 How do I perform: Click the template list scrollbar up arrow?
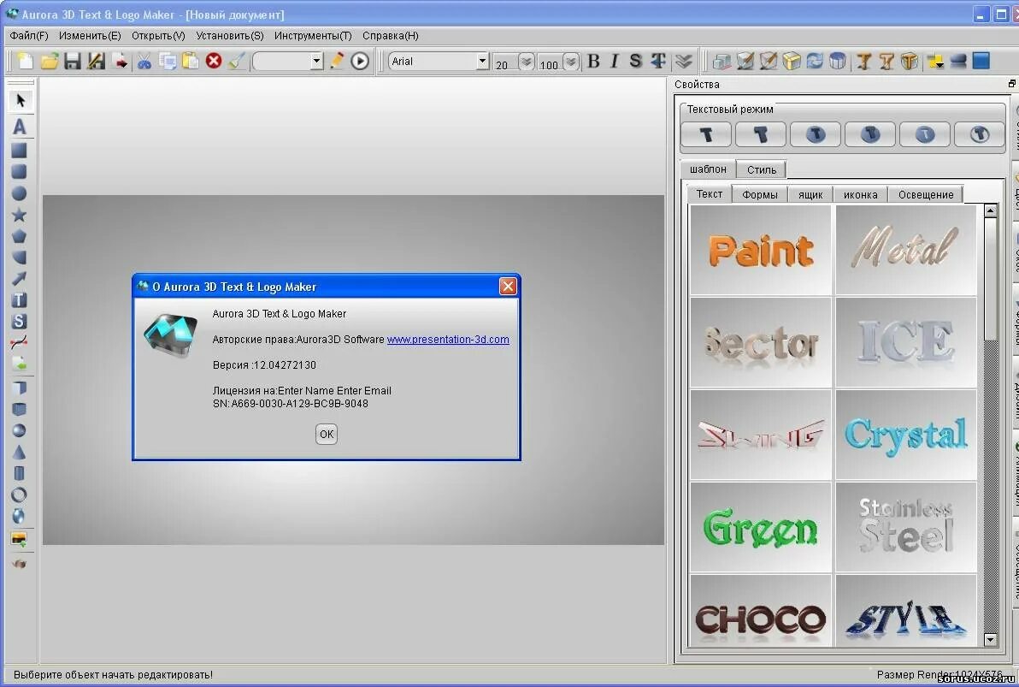pyautogui.click(x=991, y=210)
